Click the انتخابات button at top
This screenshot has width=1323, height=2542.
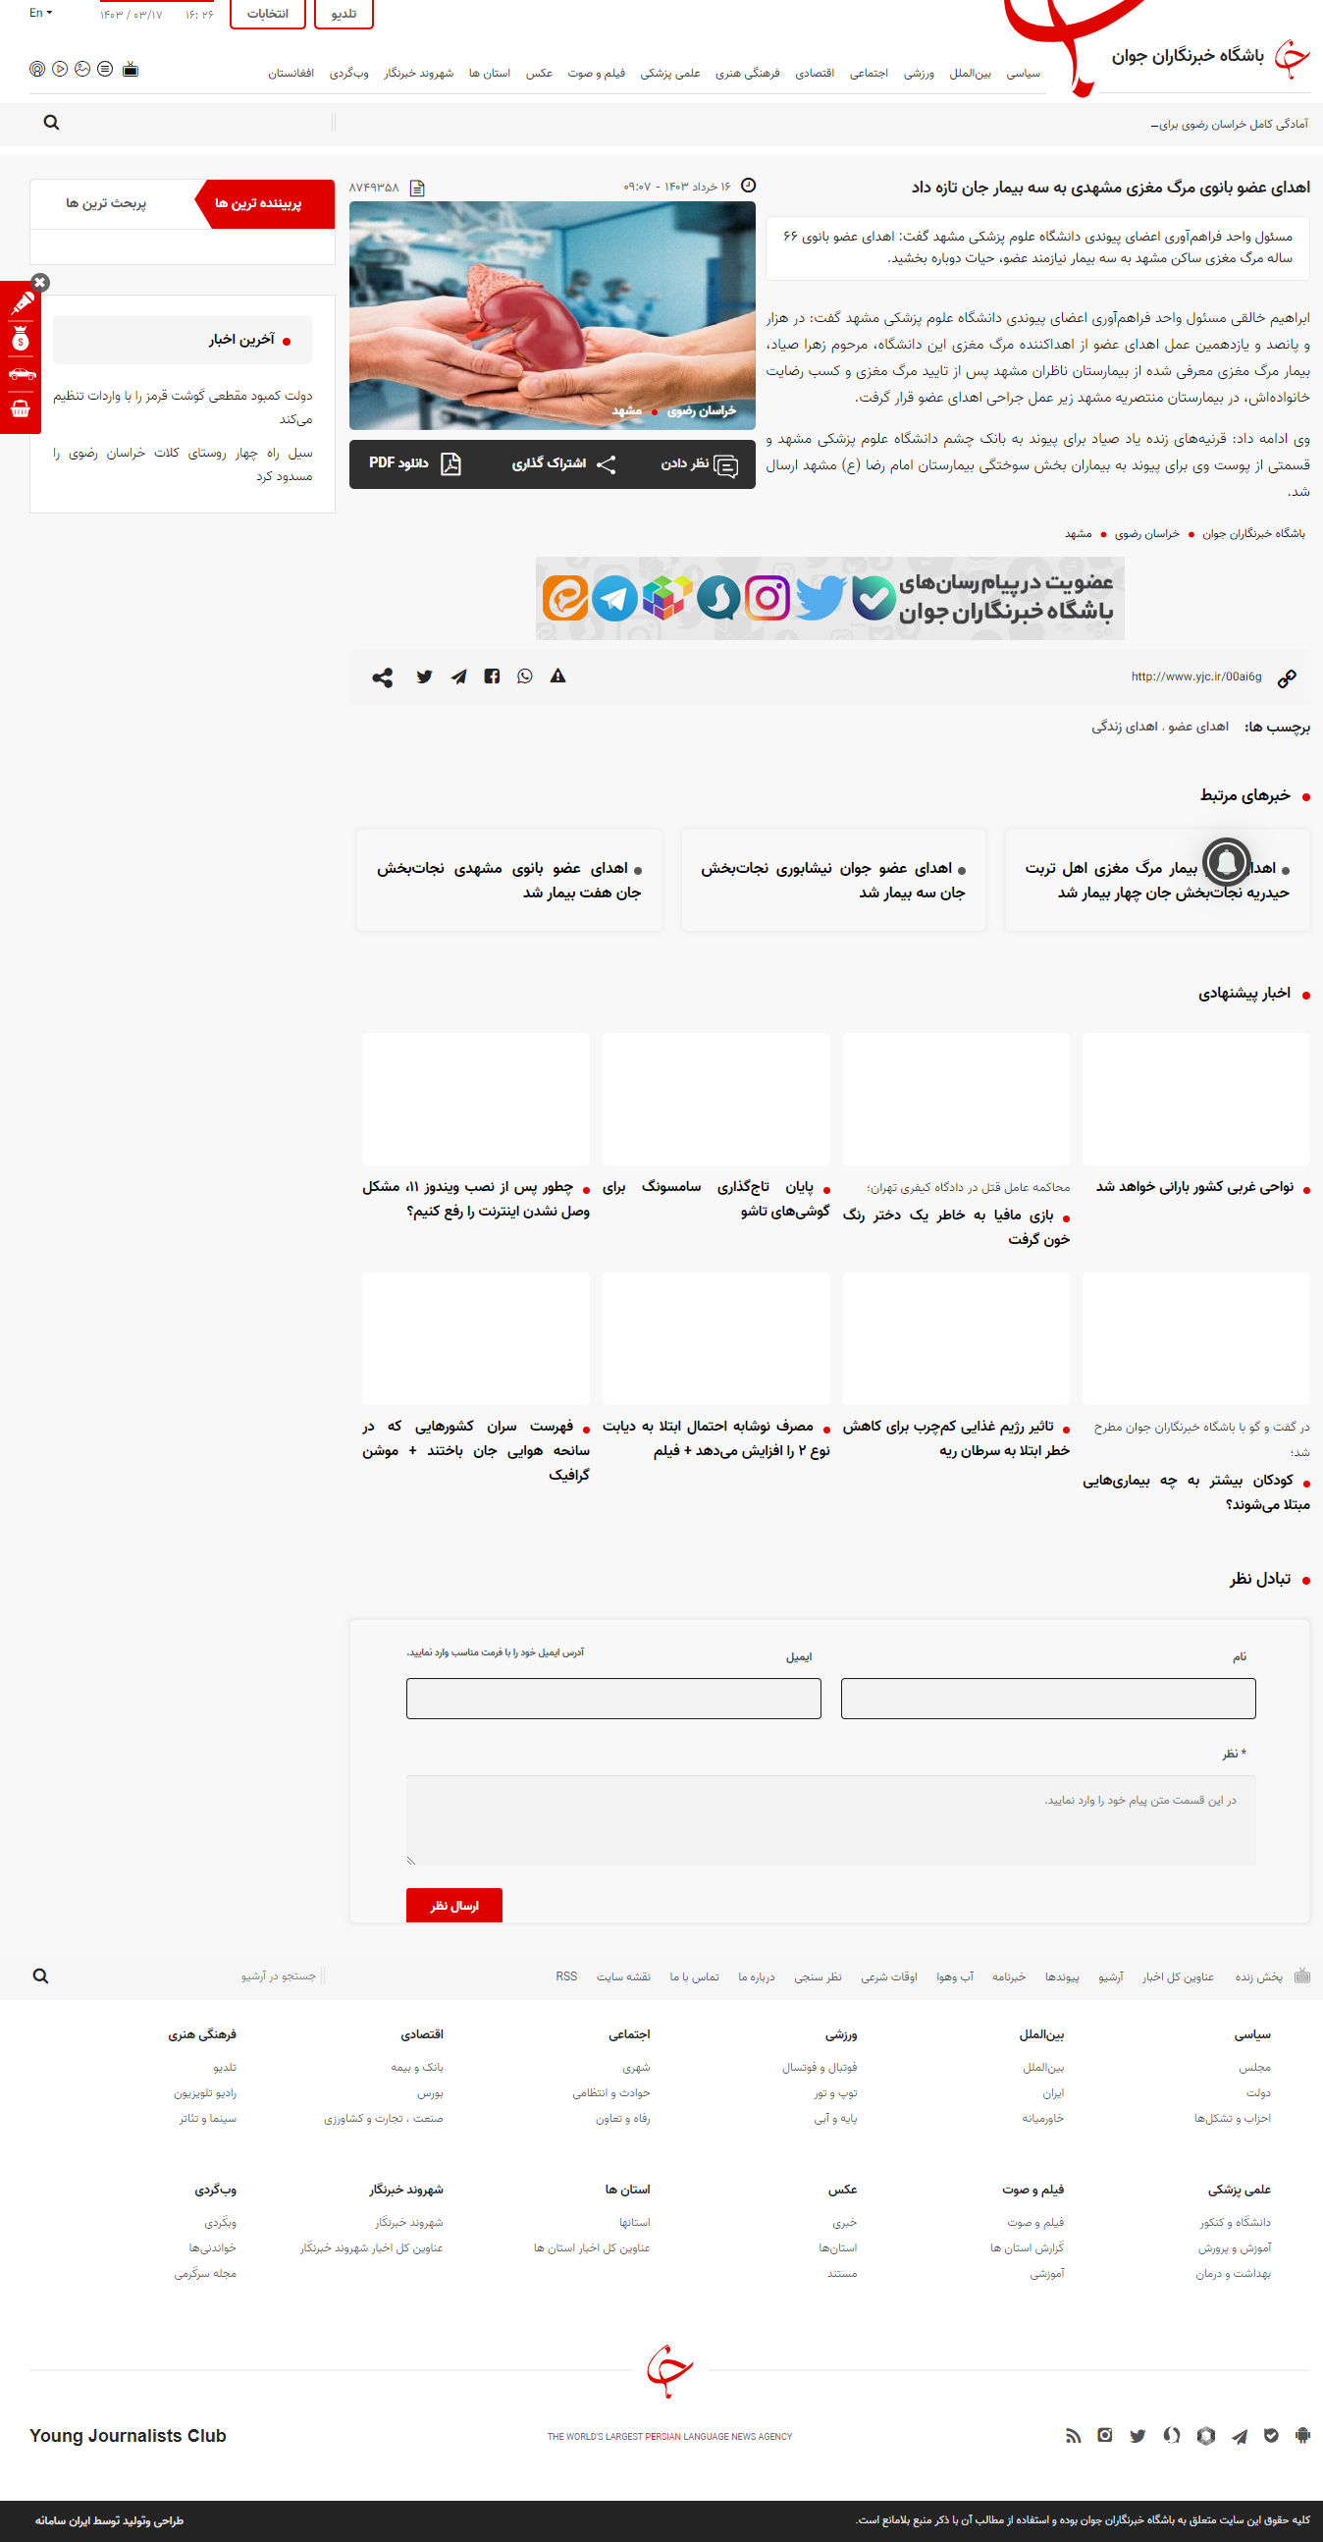pyautogui.click(x=267, y=14)
